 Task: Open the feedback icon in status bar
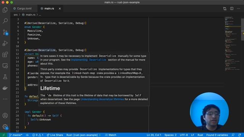(x=233, y=135)
